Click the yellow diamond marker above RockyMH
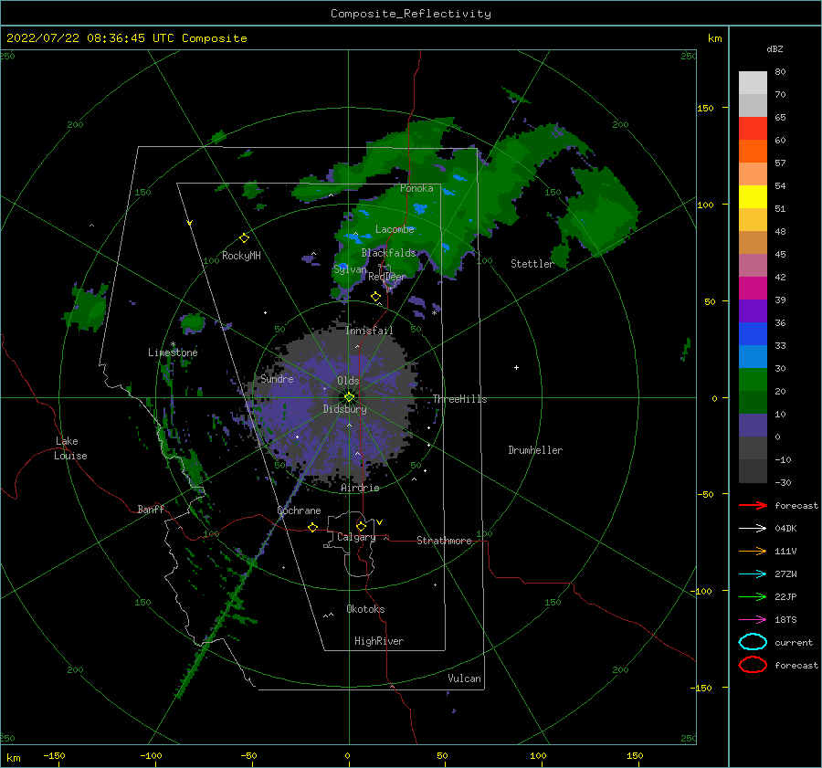Image resolution: width=822 pixels, height=768 pixels. [244, 238]
